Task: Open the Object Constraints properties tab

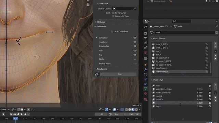Action: point(145,84)
